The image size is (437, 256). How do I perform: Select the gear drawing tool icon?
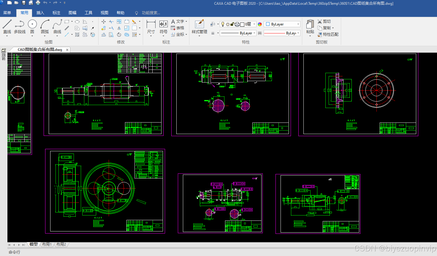click(x=85, y=35)
